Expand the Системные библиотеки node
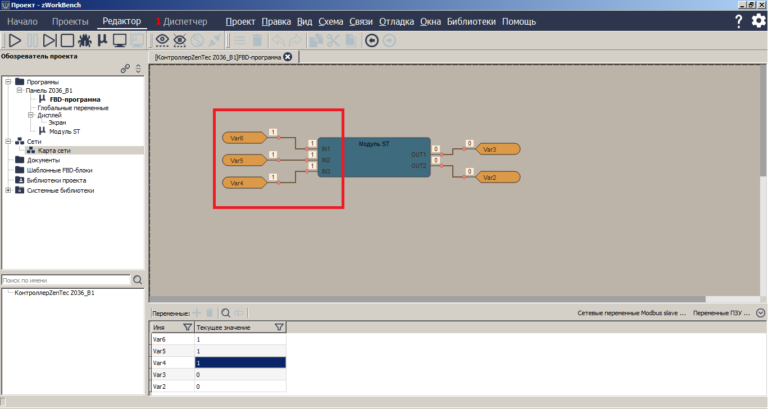 (8, 190)
